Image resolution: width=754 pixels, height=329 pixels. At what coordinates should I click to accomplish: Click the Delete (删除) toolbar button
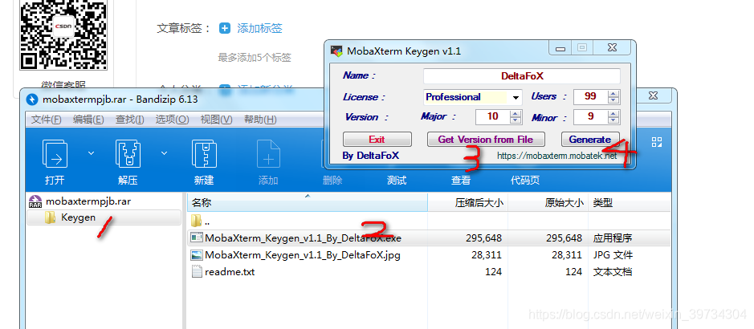pyautogui.click(x=332, y=180)
